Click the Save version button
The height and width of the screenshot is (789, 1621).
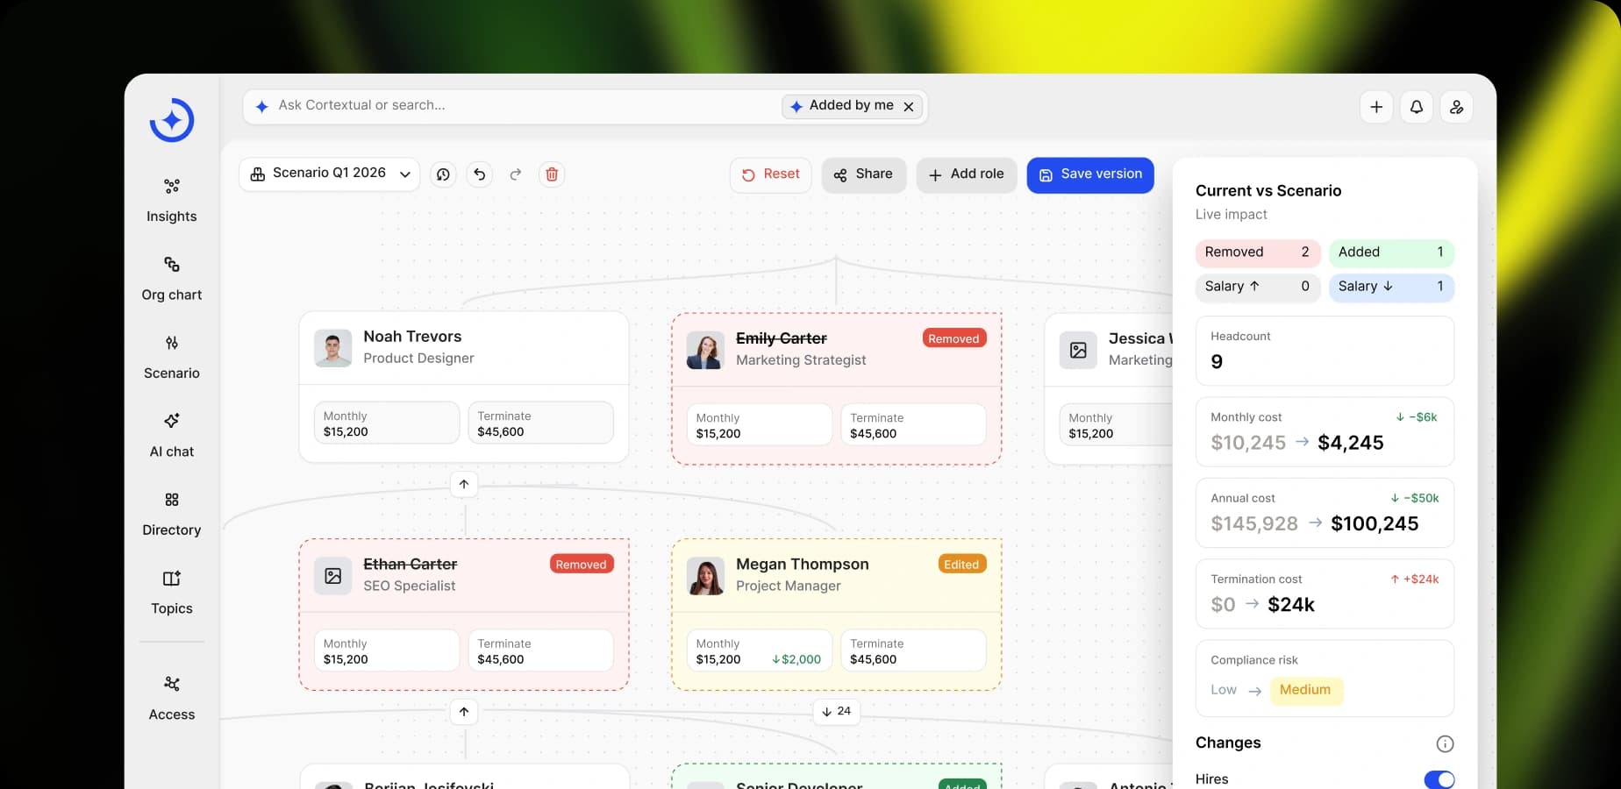click(x=1090, y=174)
